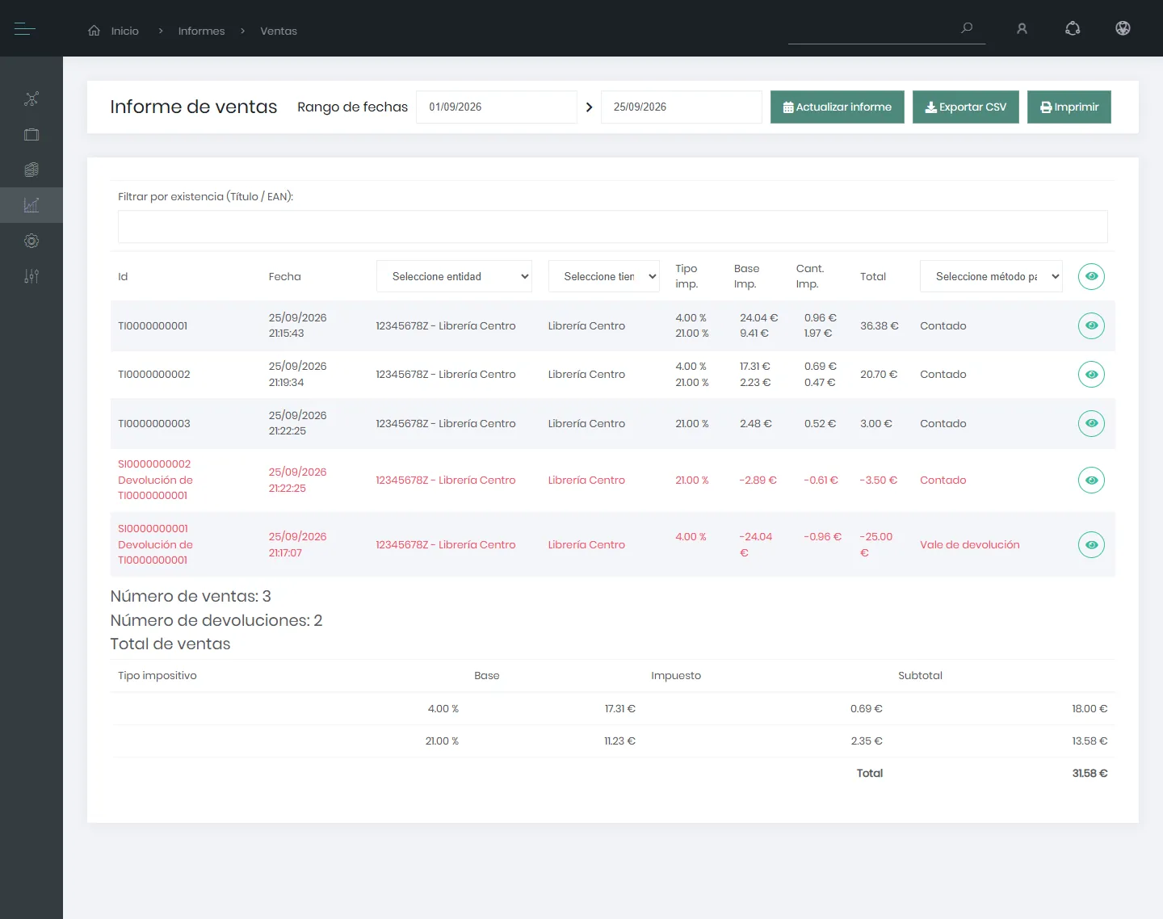The image size is (1163, 919).
Task: Click the 20.70 € total cell
Action: click(879, 375)
